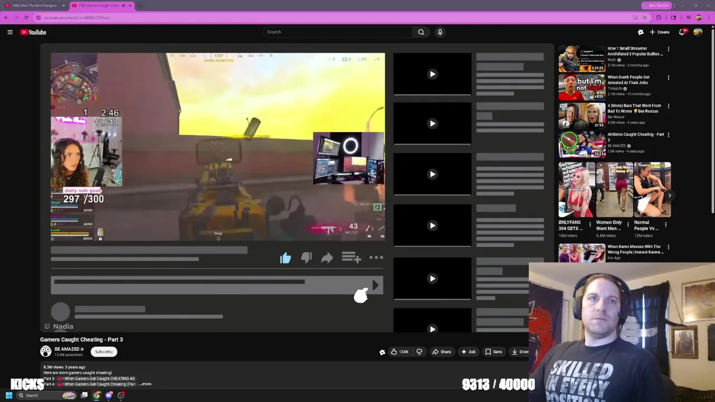This screenshot has width=715, height=402.
Task: Click the magnifier search button
Action: click(421, 32)
